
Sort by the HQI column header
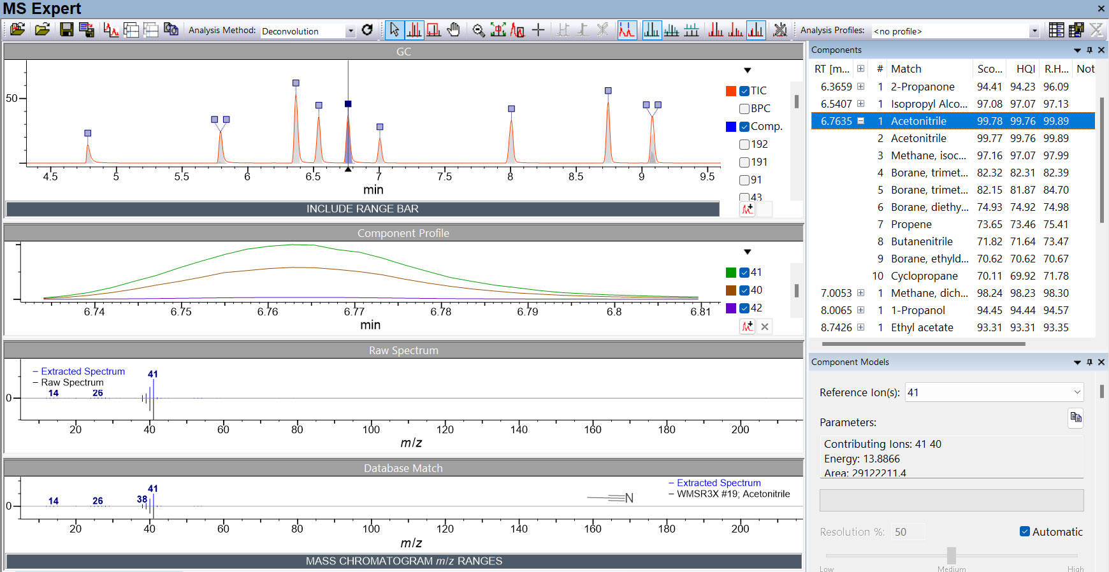pyautogui.click(x=1025, y=69)
